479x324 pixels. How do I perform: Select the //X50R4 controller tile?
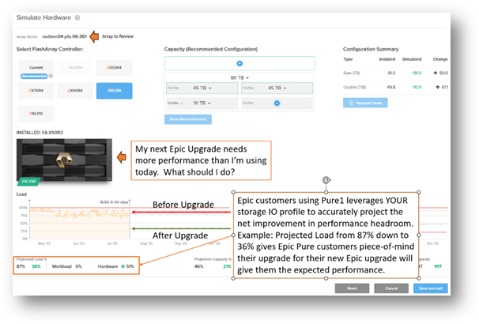pyautogui.click(x=115, y=68)
